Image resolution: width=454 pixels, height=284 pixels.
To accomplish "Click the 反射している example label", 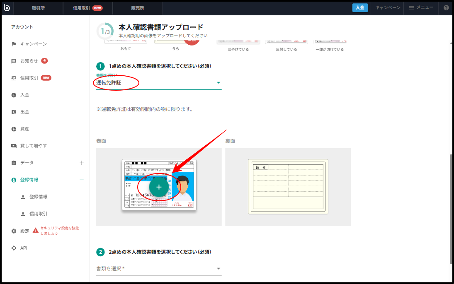I will pos(286,49).
